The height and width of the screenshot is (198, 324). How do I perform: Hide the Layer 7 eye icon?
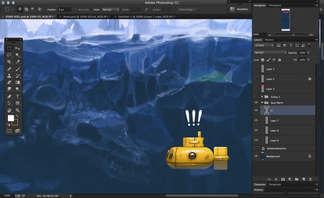click(x=256, y=120)
